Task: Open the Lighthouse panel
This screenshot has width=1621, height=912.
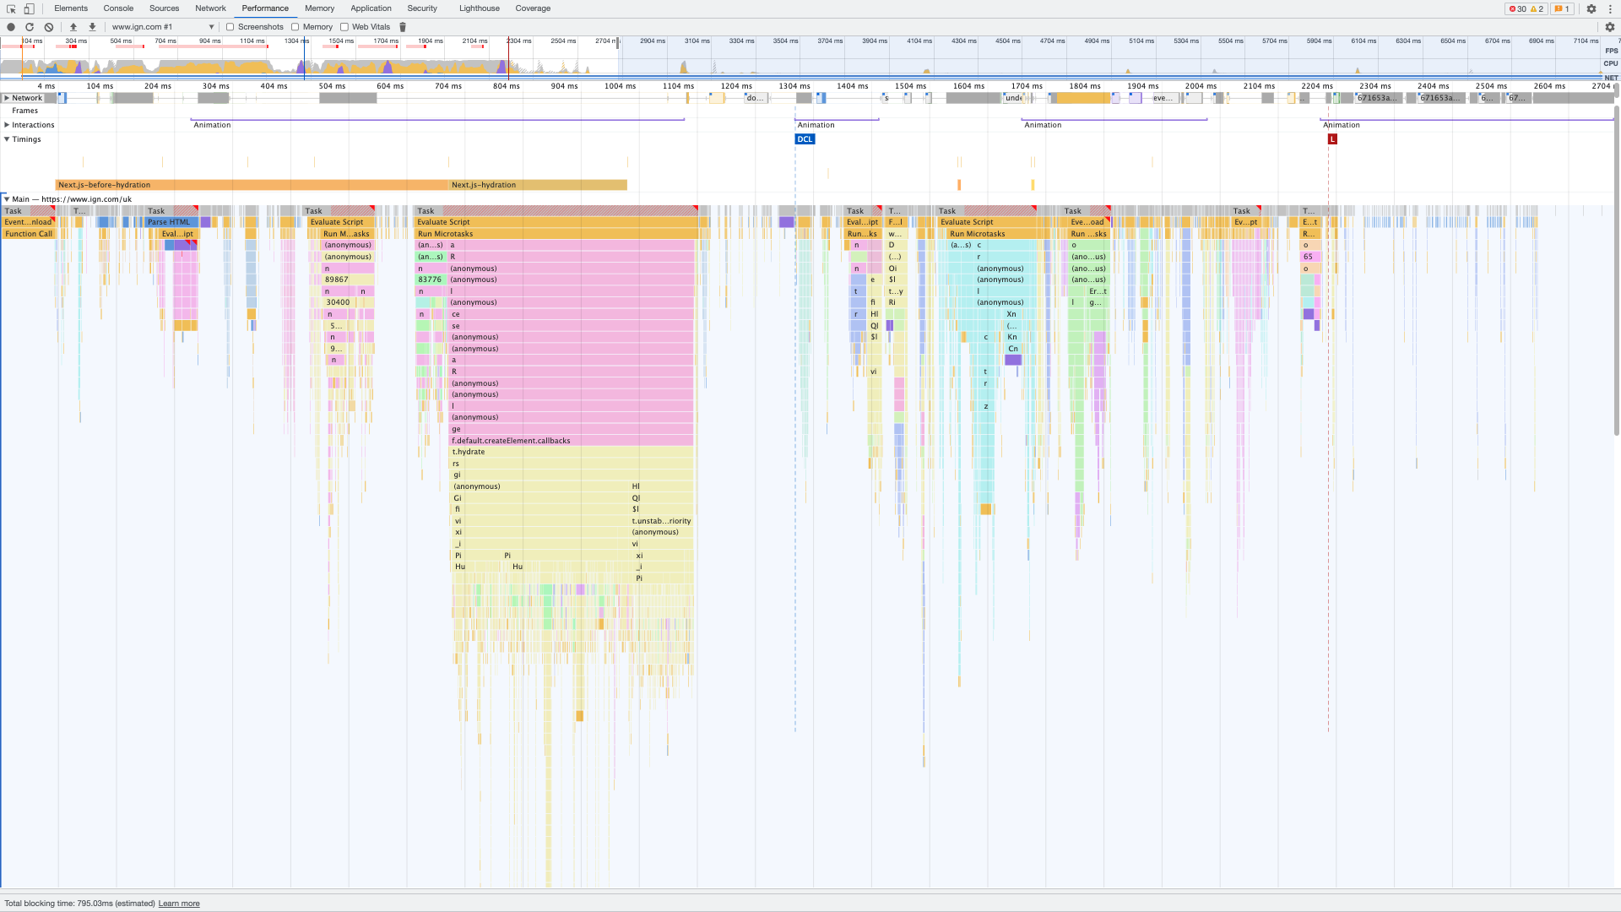Action: 479,8
